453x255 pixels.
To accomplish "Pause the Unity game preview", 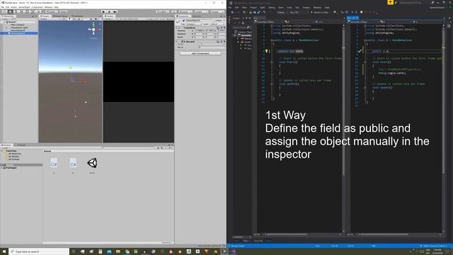I will coord(109,11).
